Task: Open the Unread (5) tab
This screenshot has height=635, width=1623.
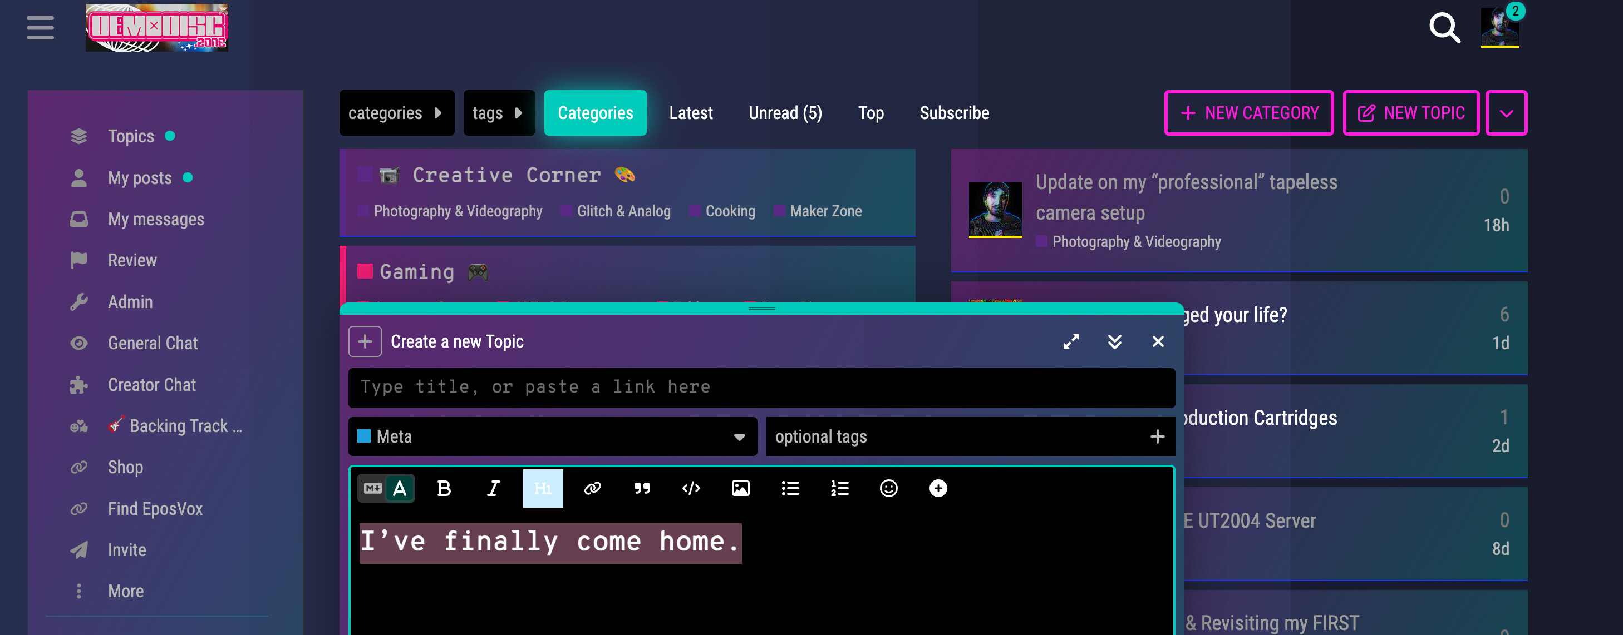Action: pyautogui.click(x=785, y=113)
